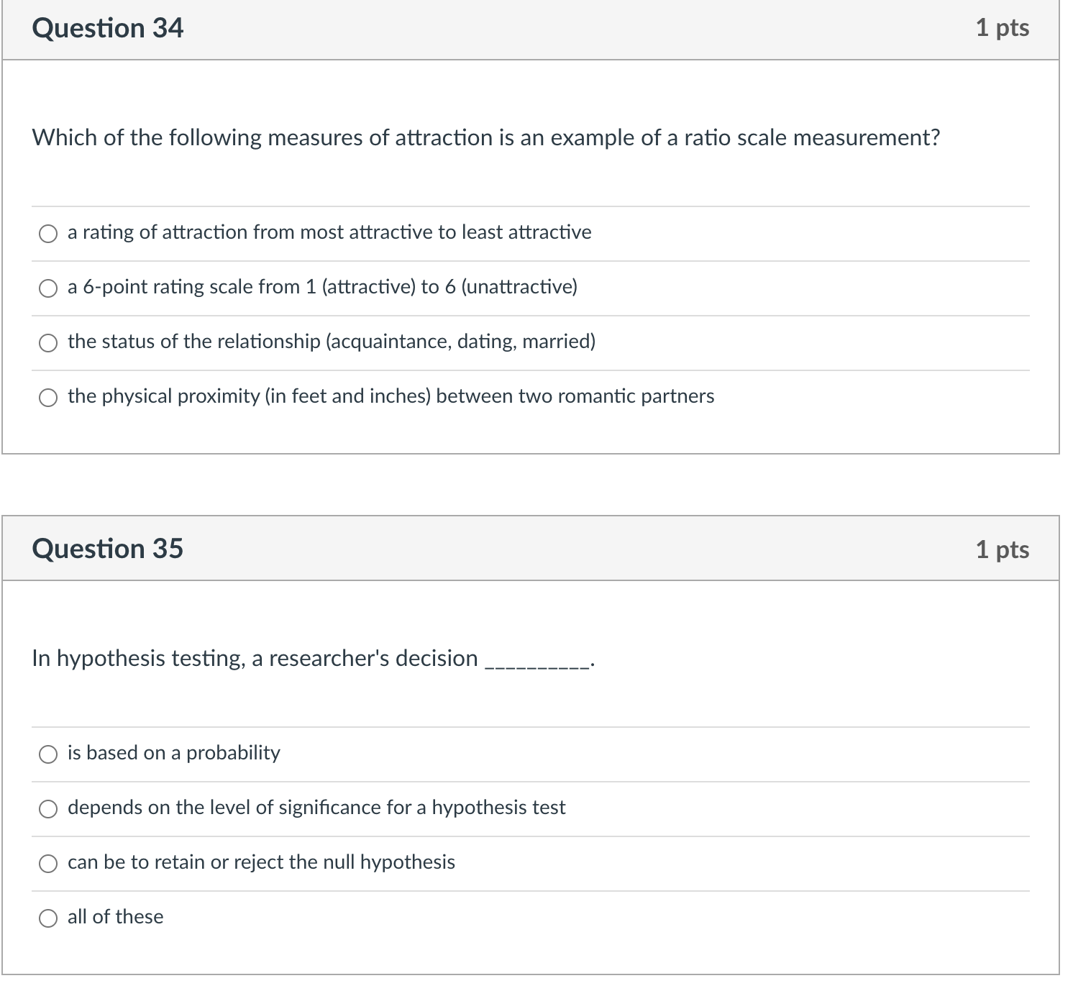Click the Question 35 header

click(x=109, y=548)
